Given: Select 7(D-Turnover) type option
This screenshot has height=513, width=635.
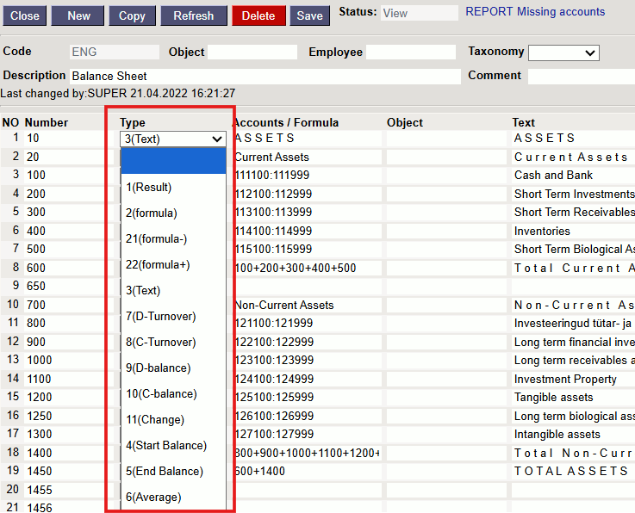Looking at the screenshot, I should [160, 317].
